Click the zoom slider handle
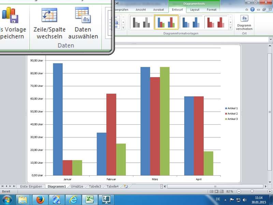 click(252, 191)
